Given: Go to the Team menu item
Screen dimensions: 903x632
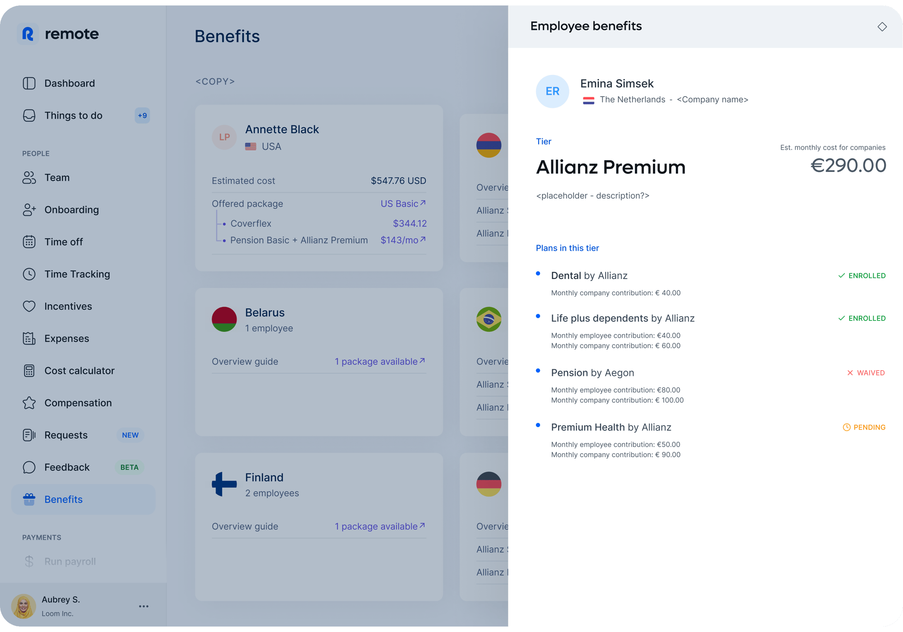Looking at the screenshot, I should [57, 177].
